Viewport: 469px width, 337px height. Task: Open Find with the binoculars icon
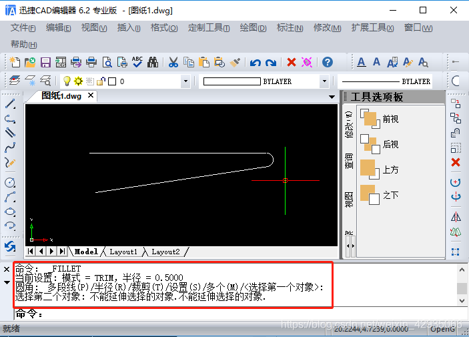pyautogui.click(x=153, y=62)
